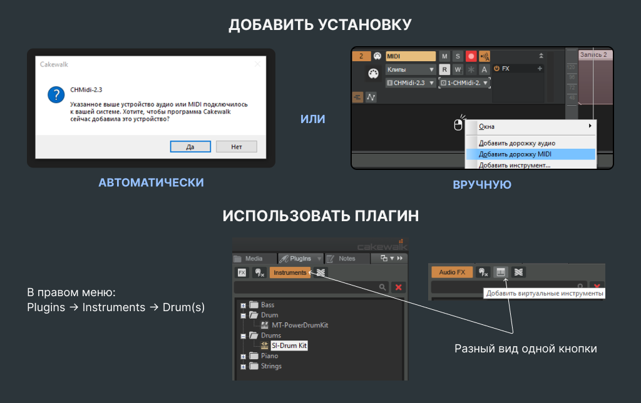Expand the Piano folder
The height and width of the screenshot is (403, 641).
pyautogui.click(x=244, y=357)
